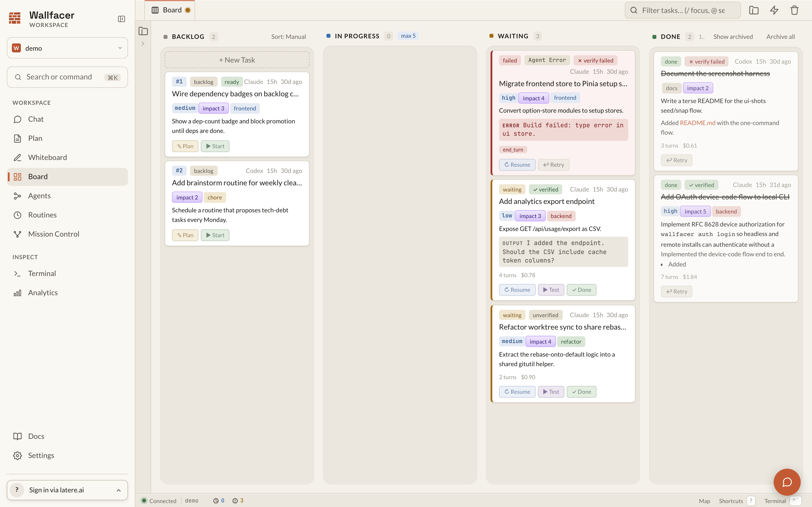Open Settings in the sidebar
Image resolution: width=812 pixels, height=507 pixels.
[67, 455]
